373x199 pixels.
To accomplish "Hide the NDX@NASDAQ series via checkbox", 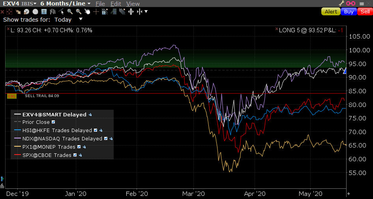I will pyautogui.click(x=105, y=139).
